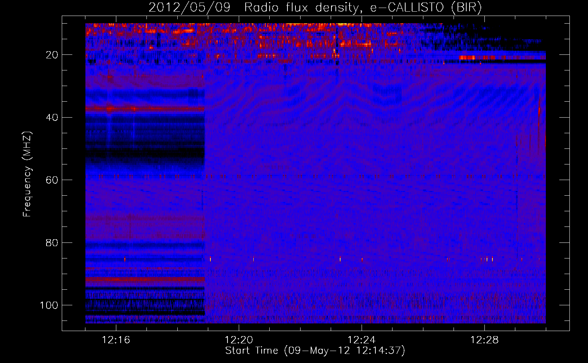Screen dimensions: 588x363
Task: Click the 12:16 time tick label
Action: (x=116, y=340)
